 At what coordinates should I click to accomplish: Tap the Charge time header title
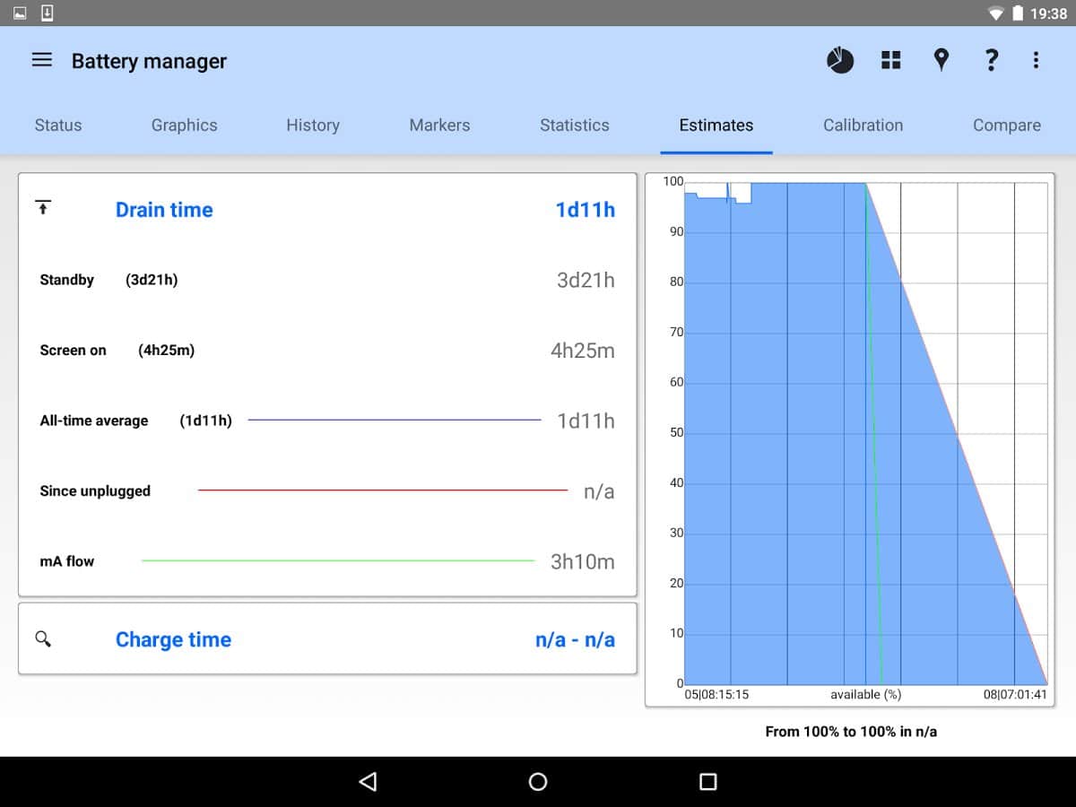click(173, 639)
